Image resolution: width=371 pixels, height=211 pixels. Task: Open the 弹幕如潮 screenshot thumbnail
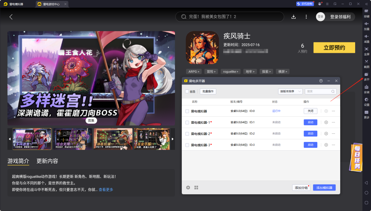click(113, 139)
